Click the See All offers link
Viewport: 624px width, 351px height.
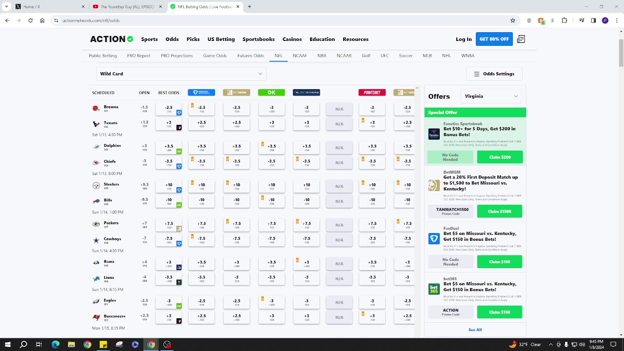[x=475, y=330]
